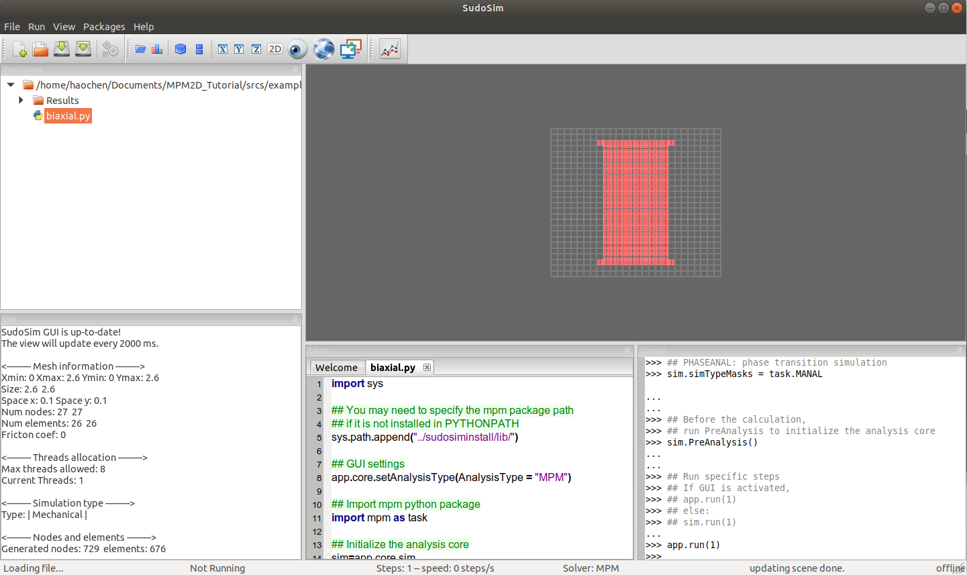Click the sys.path.append line in the editor
Screen dimensions: 967x575
click(x=425, y=437)
